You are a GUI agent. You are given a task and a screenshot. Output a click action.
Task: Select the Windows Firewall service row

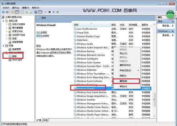tap(112, 88)
